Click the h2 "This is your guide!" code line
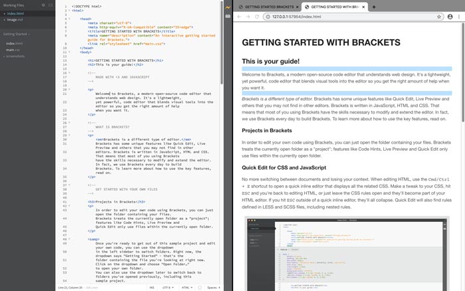Image resolution: width=465 pixels, height=291 pixels. (x=116, y=64)
